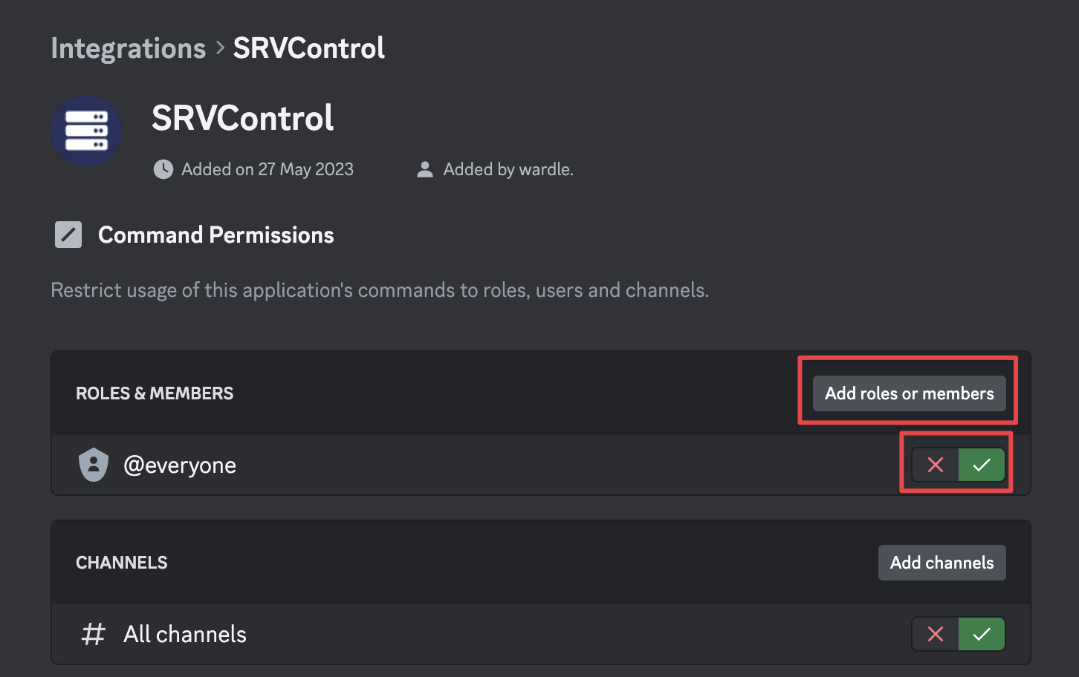Select the @everyone role row label
Screen dimensions: 1079x677
tap(180, 465)
